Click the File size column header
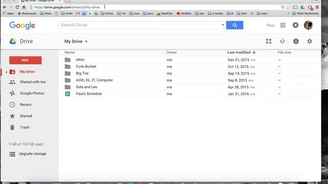Image resolution: width=328 pixels, height=184 pixels. 284,52
